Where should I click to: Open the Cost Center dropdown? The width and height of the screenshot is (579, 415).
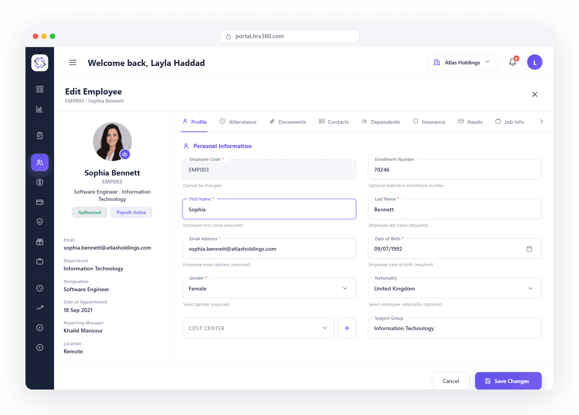click(x=258, y=328)
